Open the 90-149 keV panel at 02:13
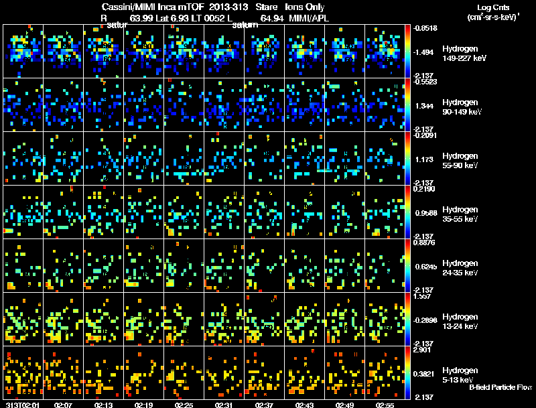Screen dimensions: 536x408 (x=104, y=105)
